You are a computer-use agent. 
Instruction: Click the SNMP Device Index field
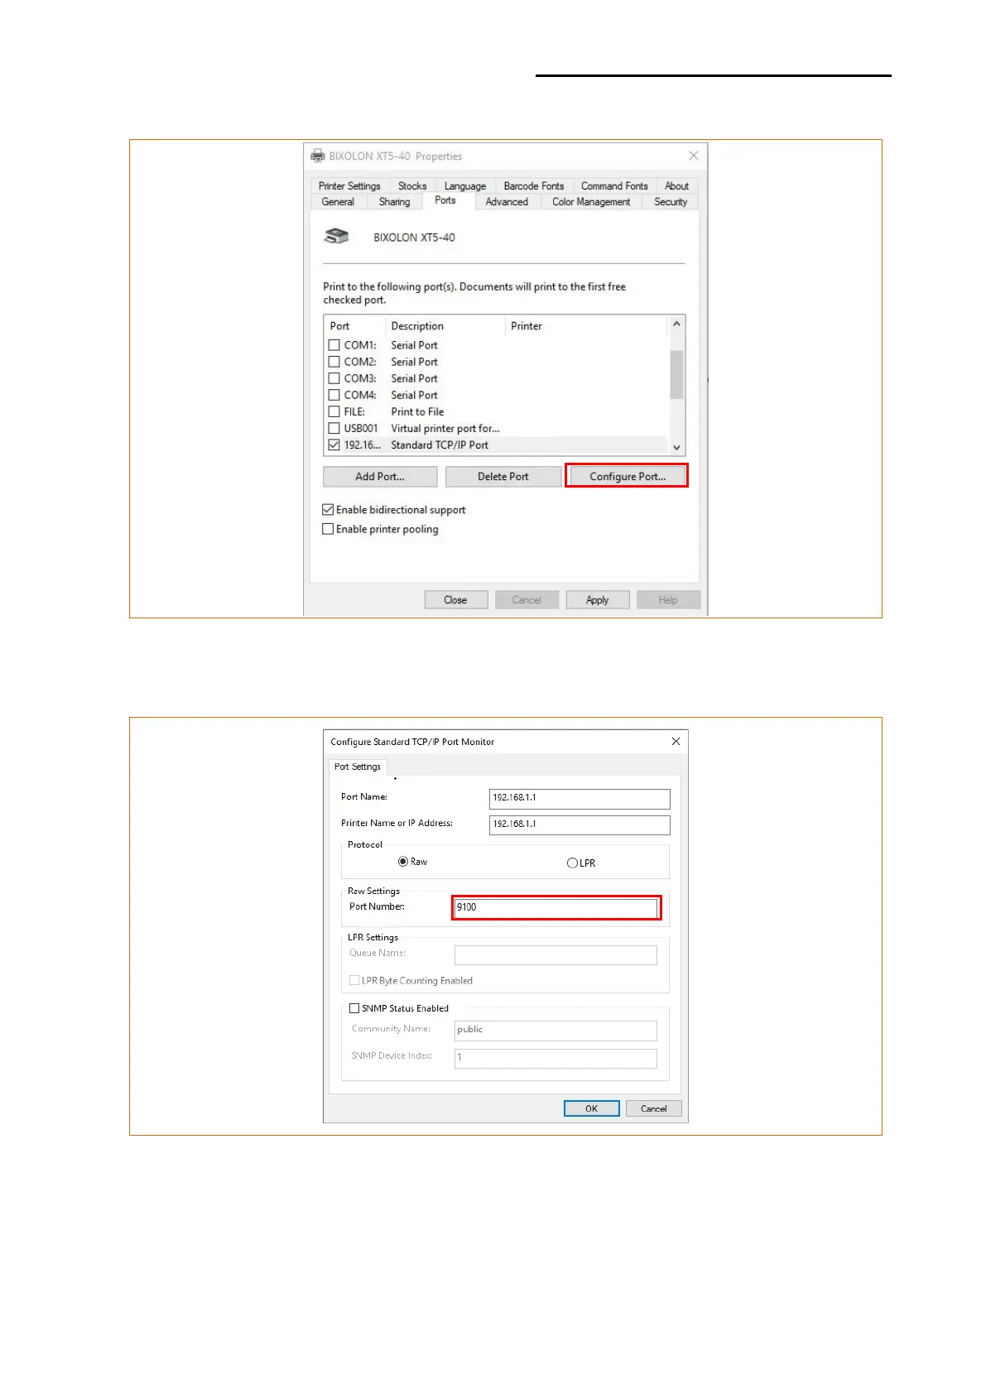click(x=556, y=1058)
